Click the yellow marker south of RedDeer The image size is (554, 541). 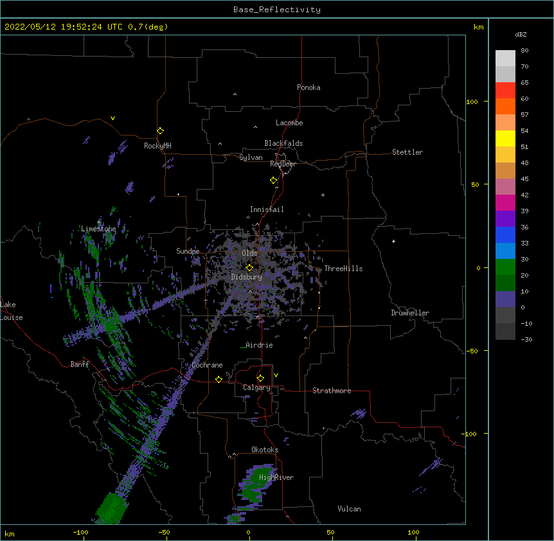point(274,181)
